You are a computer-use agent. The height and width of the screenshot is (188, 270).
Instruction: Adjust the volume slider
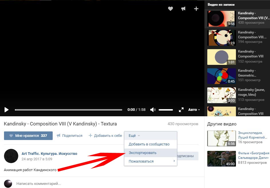(166, 110)
